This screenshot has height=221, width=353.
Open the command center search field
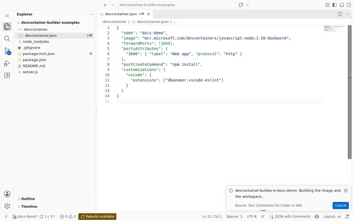point(176,5)
